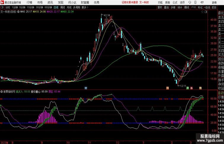
Task: Click the 顶区: 83.44 value
Action: pos(54,92)
